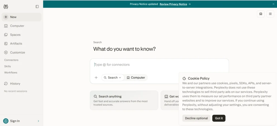The image size is (277, 126).
Task: Open the Search mode dropdown
Action: [x=113, y=78]
